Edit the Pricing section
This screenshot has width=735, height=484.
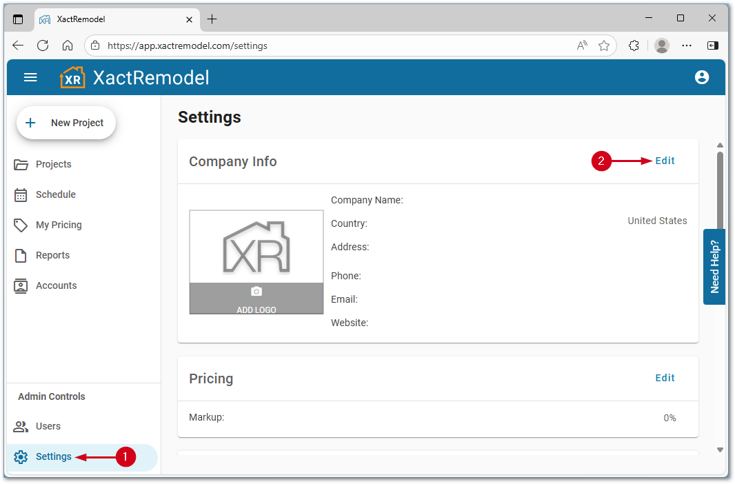pyautogui.click(x=665, y=378)
